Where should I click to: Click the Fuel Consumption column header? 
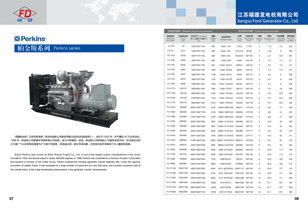291,38
